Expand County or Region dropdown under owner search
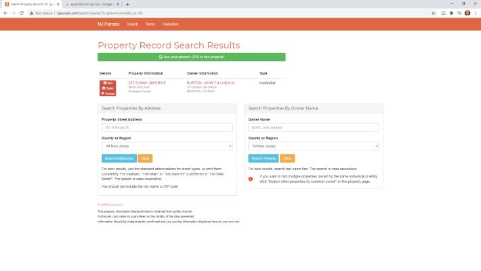Viewport: 481px width, 271px height. point(314,146)
